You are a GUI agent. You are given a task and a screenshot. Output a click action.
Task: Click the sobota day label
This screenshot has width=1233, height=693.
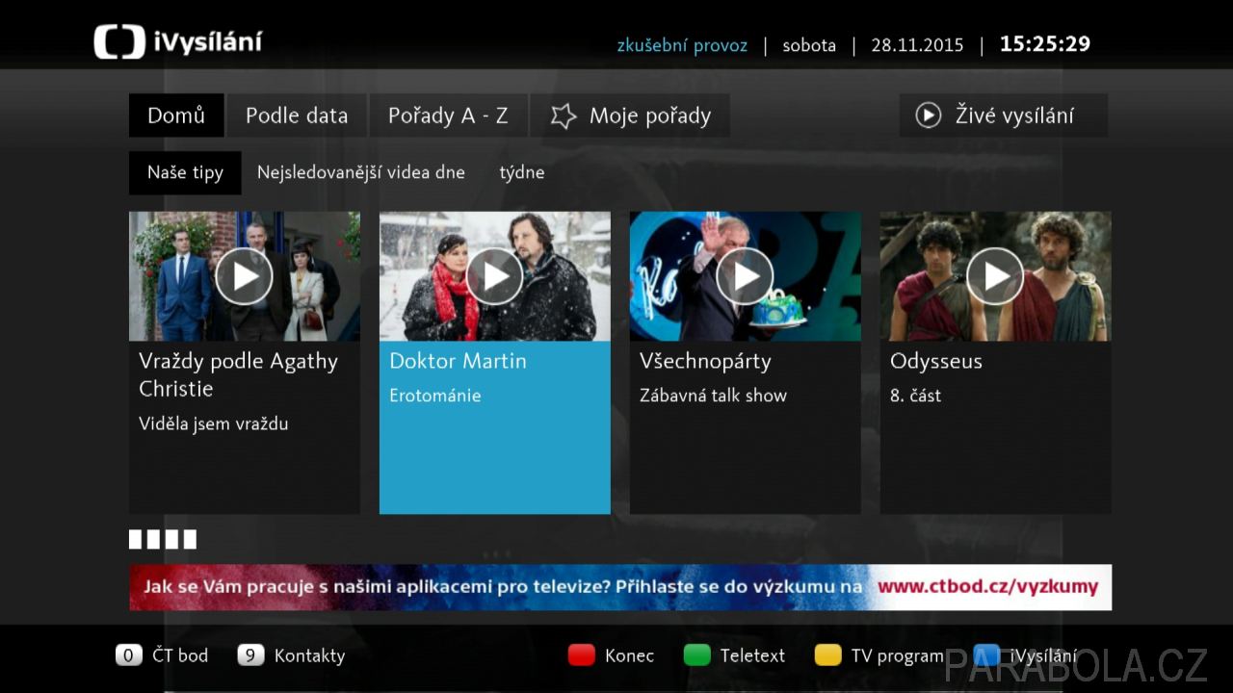(809, 45)
